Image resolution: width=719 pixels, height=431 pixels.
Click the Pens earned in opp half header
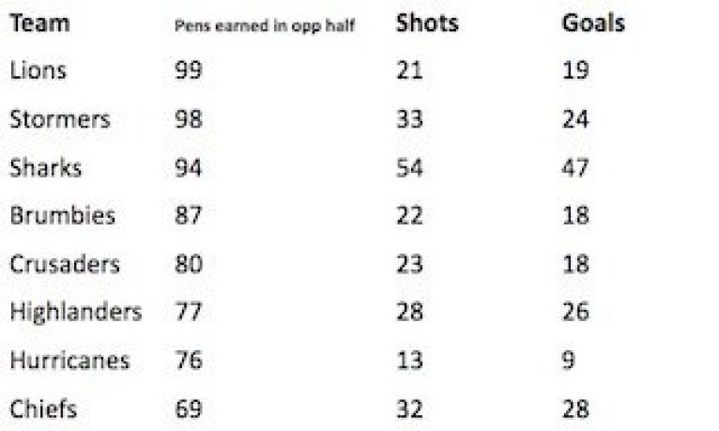tap(265, 25)
